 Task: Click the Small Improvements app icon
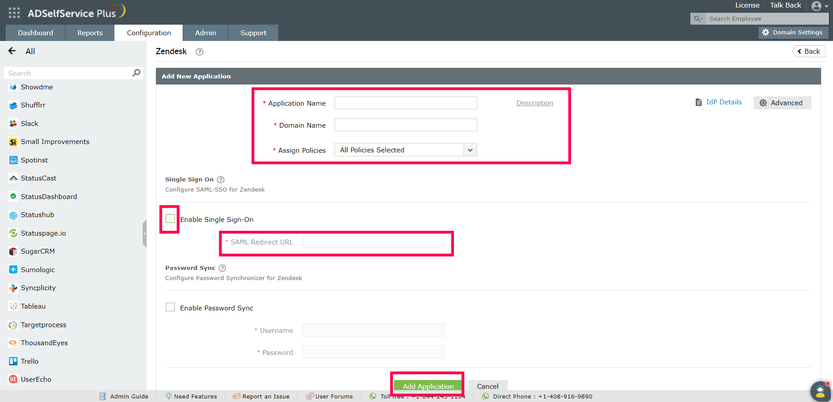tap(13, 142)
